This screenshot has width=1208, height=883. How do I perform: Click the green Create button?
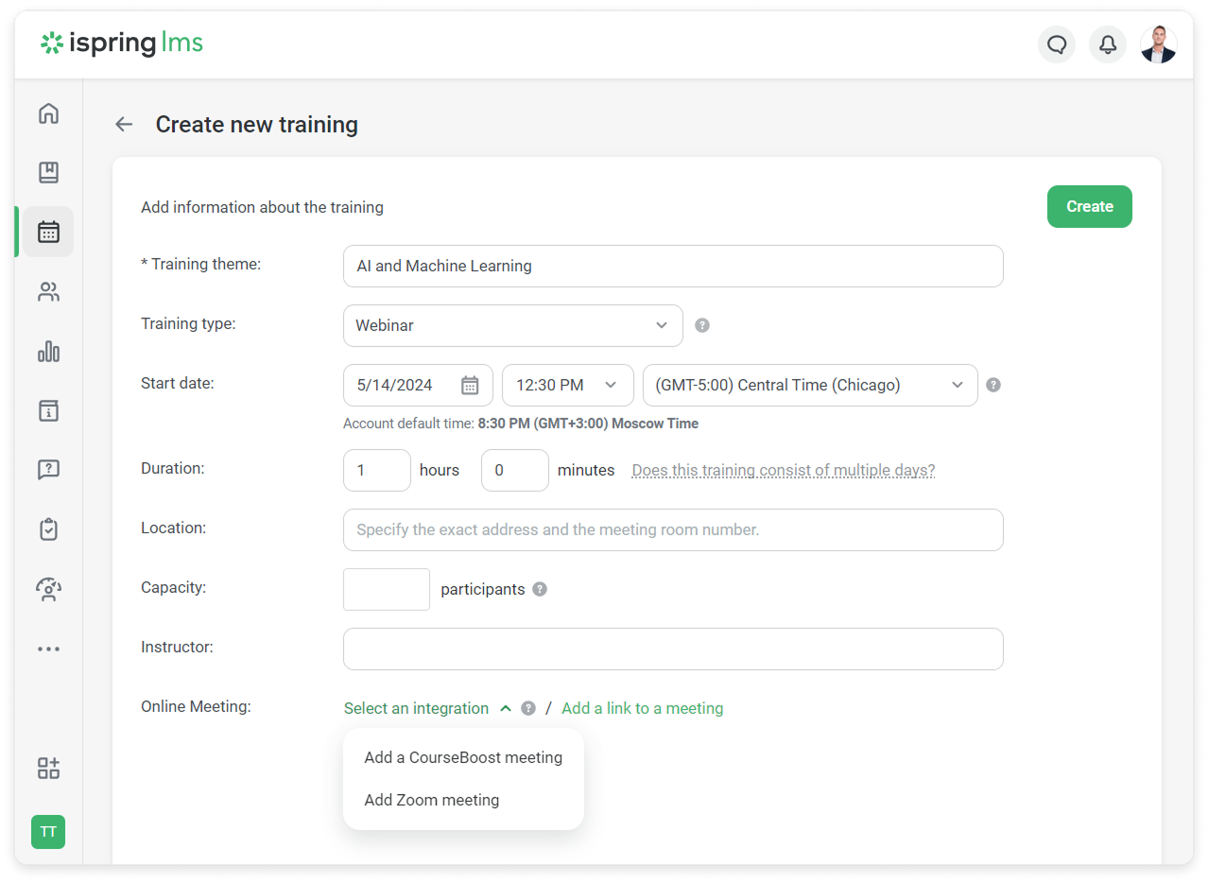tap(1089, 206)
